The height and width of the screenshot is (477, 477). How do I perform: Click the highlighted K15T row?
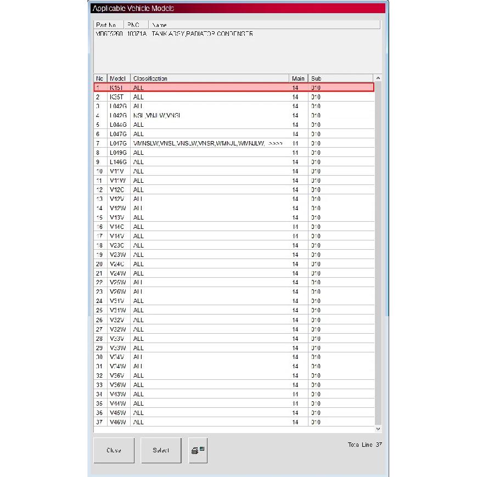click(234, 88)
